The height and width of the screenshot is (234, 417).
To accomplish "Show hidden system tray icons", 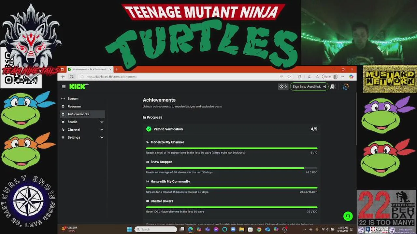I will 305,229.
